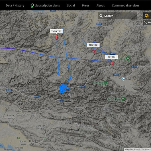Click the TKTIKTB2 red aircraft icon
This screenshot has height=151, width=151.
tap(57, 37)
